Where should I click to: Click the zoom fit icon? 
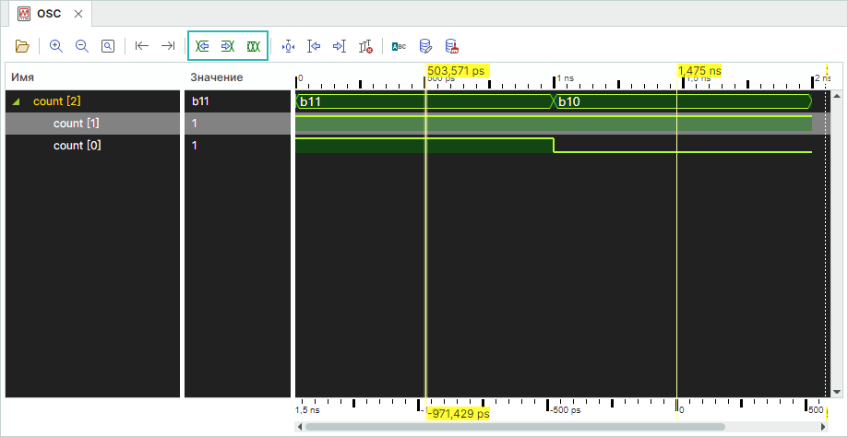(x=108, y=46)
